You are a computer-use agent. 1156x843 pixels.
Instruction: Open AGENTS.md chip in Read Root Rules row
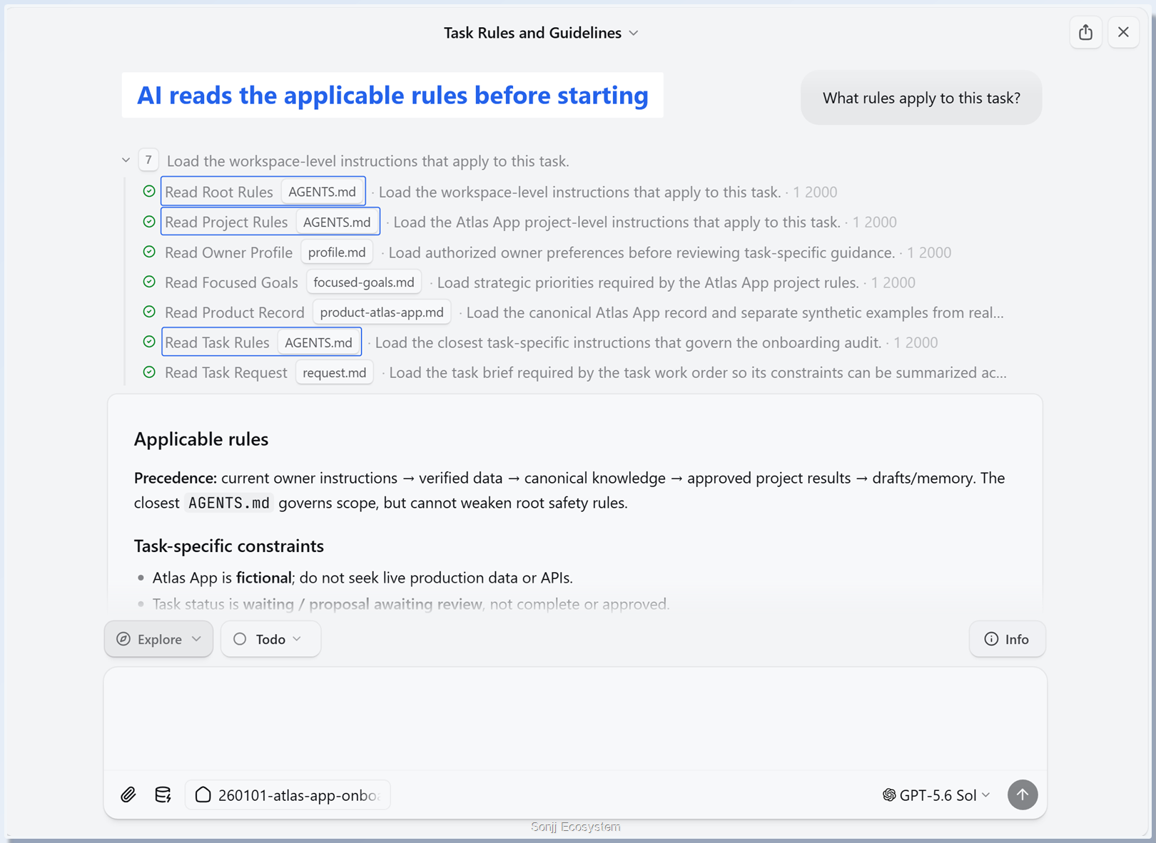(x=322, y=192)
